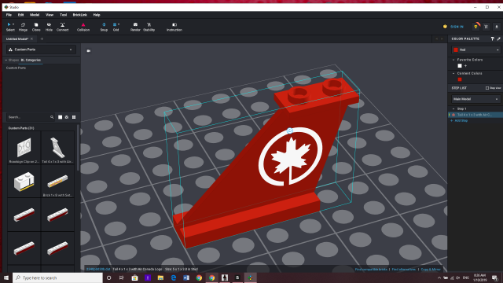Enable the Step view checkbox
This screenshot has width=503, height=283.
[487, 88]
